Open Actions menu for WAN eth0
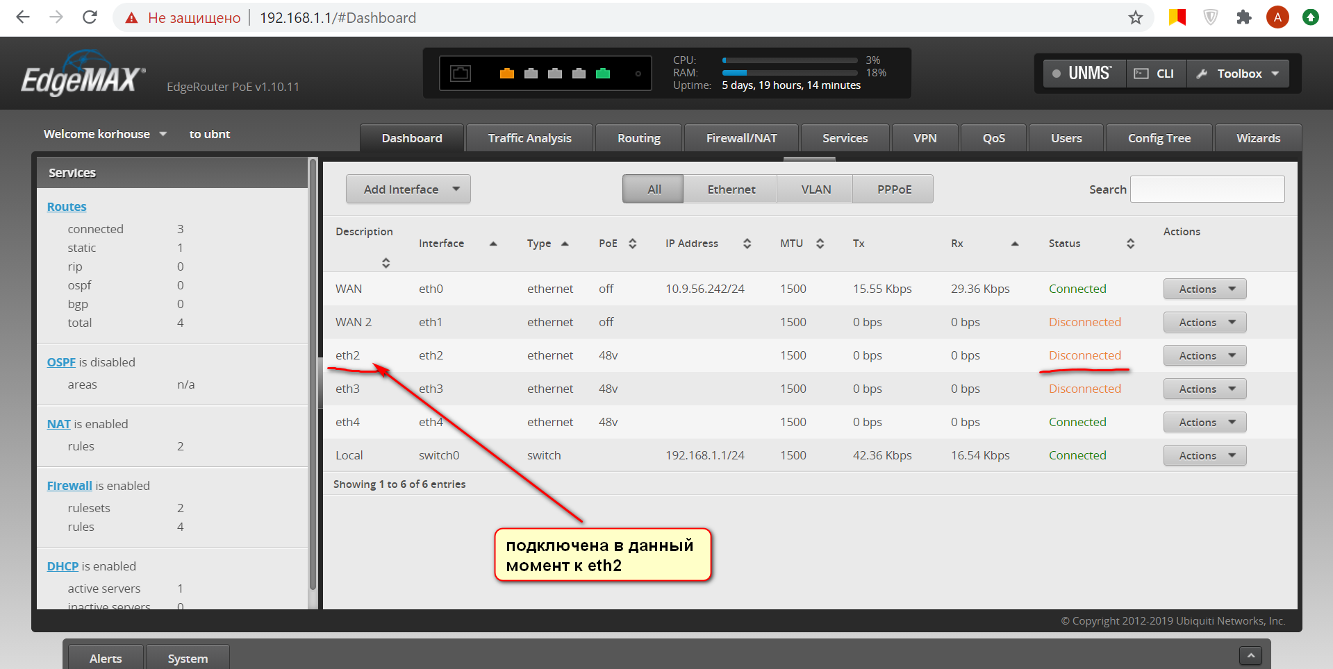Screen dimensions: 1333x669 1205,289
